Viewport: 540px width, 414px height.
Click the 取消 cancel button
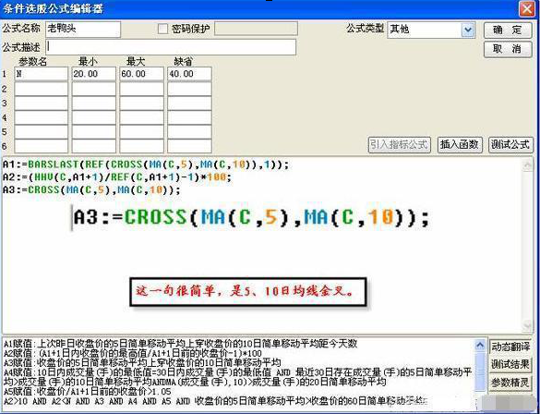[x=508, y=49]
